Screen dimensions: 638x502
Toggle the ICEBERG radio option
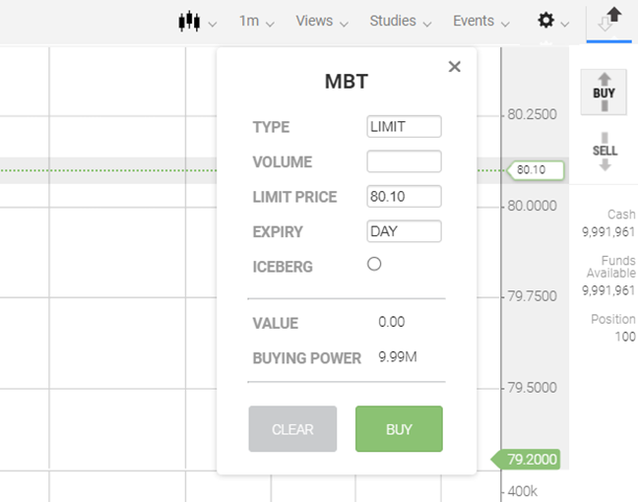coord(374,264)
